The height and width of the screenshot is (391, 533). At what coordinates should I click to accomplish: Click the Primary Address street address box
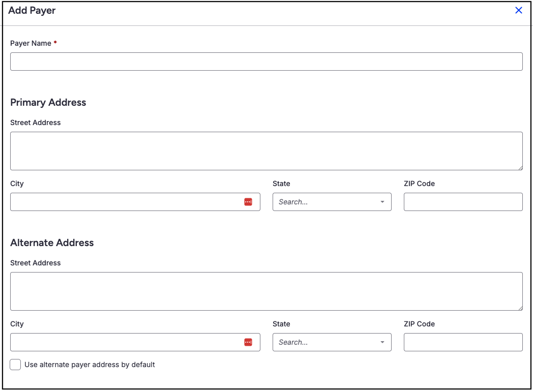click(266, 151)
